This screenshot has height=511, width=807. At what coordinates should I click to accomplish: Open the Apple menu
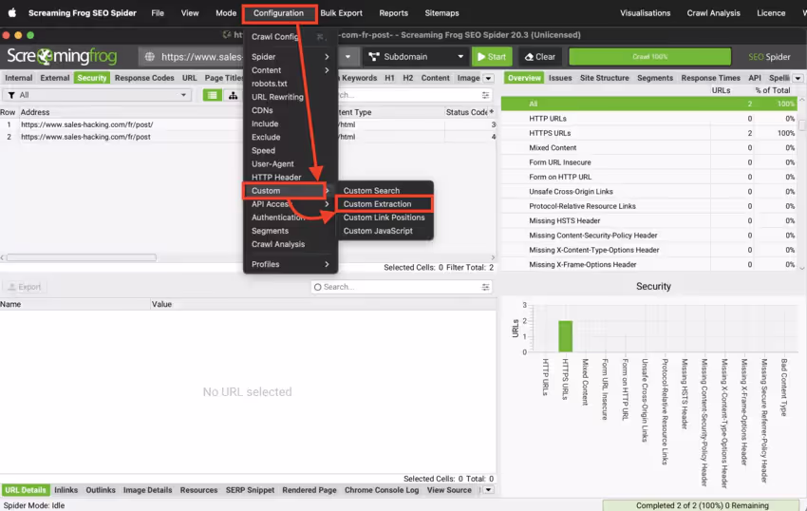[x=11, y=13]
